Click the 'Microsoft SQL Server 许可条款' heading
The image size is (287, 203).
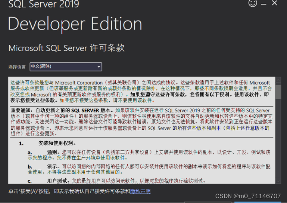66,48
